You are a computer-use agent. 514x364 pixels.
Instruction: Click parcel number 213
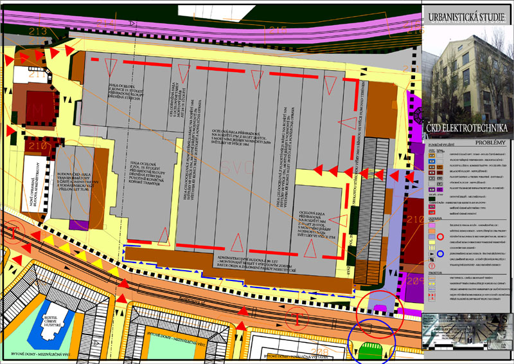coord(38,32)
